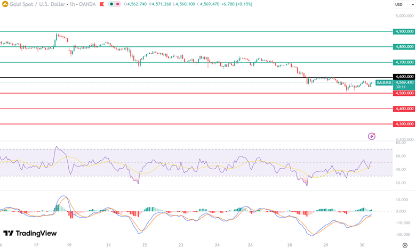
Task: Click date label 28 on the time axis
Action: coord(290,245)
